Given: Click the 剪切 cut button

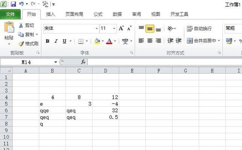Looking at the screenshot, I should tap(27, 25).
